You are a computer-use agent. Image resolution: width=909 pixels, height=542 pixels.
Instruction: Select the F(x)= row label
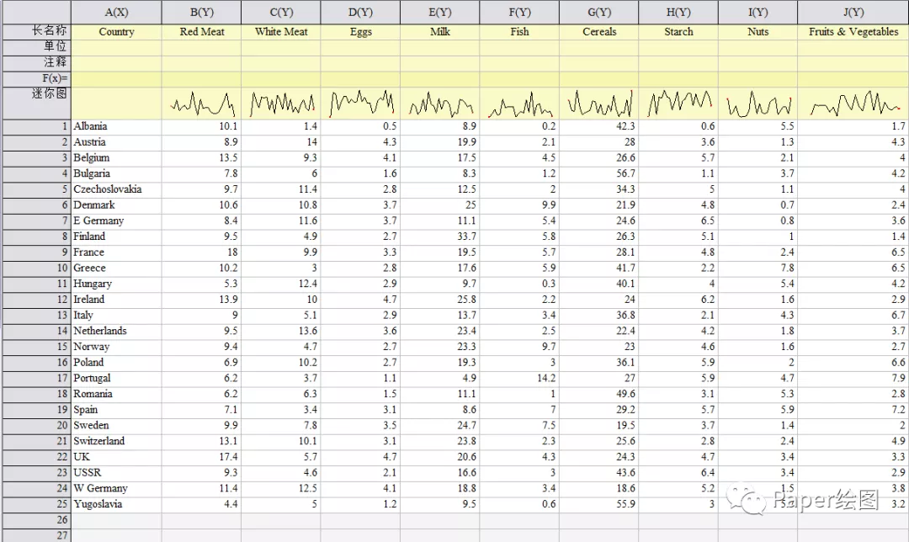35,78
